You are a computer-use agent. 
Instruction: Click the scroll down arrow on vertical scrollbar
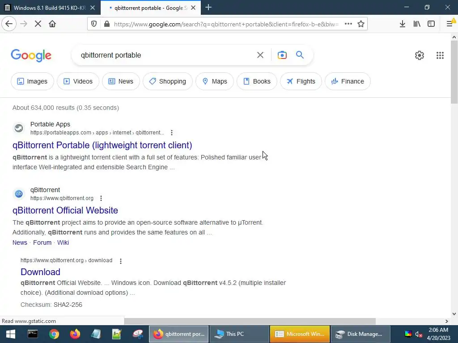454,314
